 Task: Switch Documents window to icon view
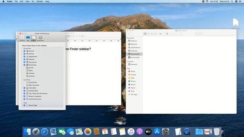pyautogui.click(x=145, y=34)
